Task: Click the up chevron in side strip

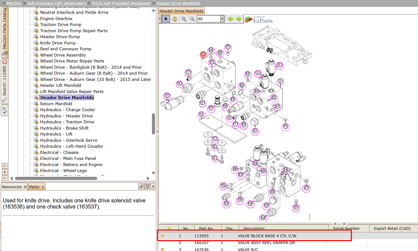Action: pos(4,166)
